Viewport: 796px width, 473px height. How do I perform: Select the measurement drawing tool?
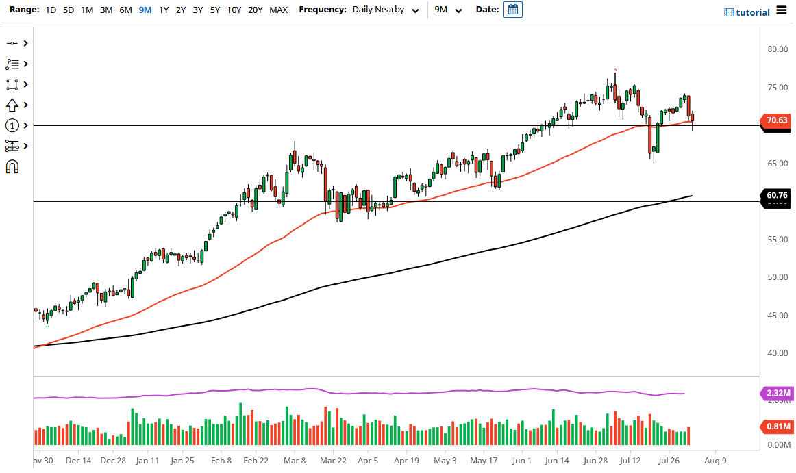12,146
